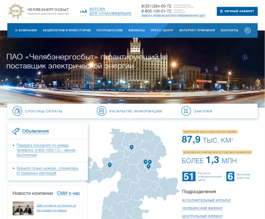Click the Подразделения heading
The width and height of the screenshot is (265, 219).
[x=199, y=192]
